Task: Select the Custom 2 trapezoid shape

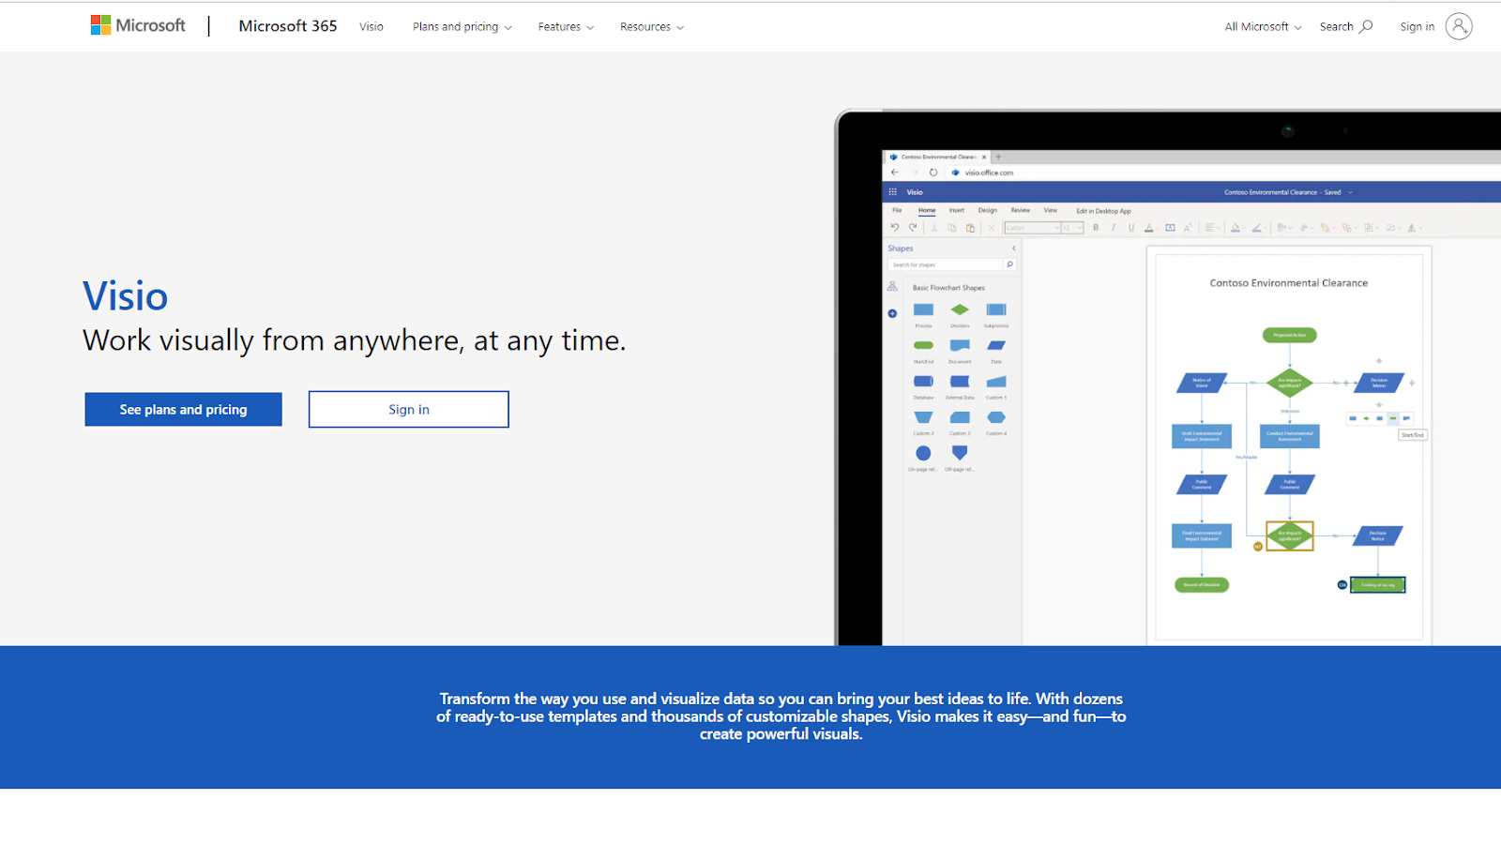Action: coord(923,417)
